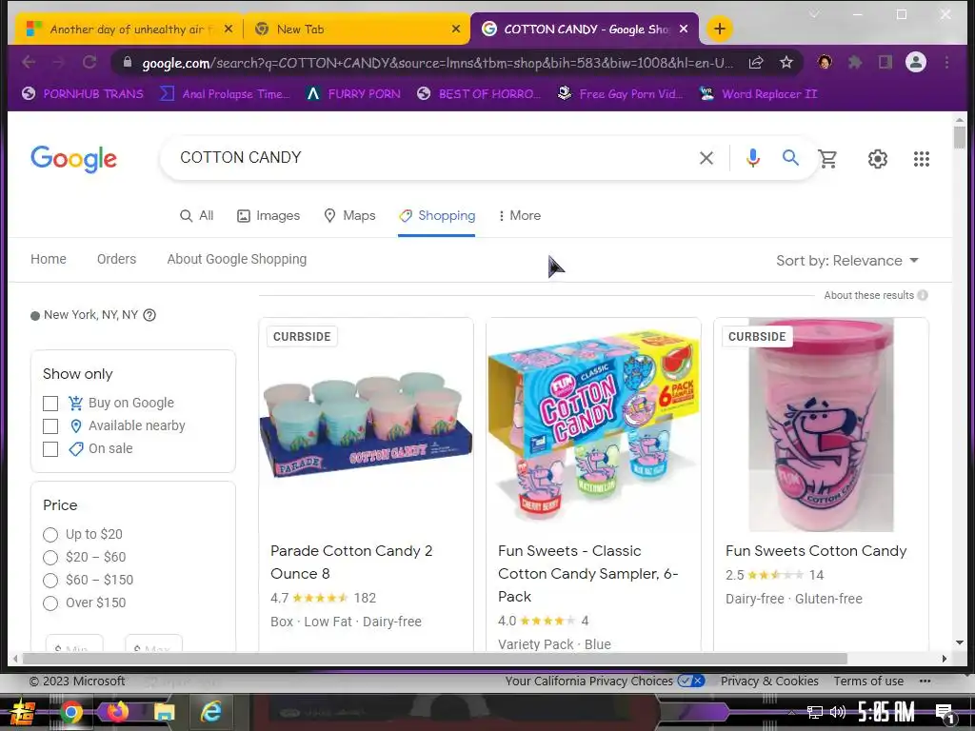
Task: Click the location help question mark icon
Action: tap(149, 315)
